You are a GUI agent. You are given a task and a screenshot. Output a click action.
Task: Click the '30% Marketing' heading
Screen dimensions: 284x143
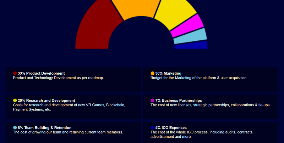[x=168, y=73]
